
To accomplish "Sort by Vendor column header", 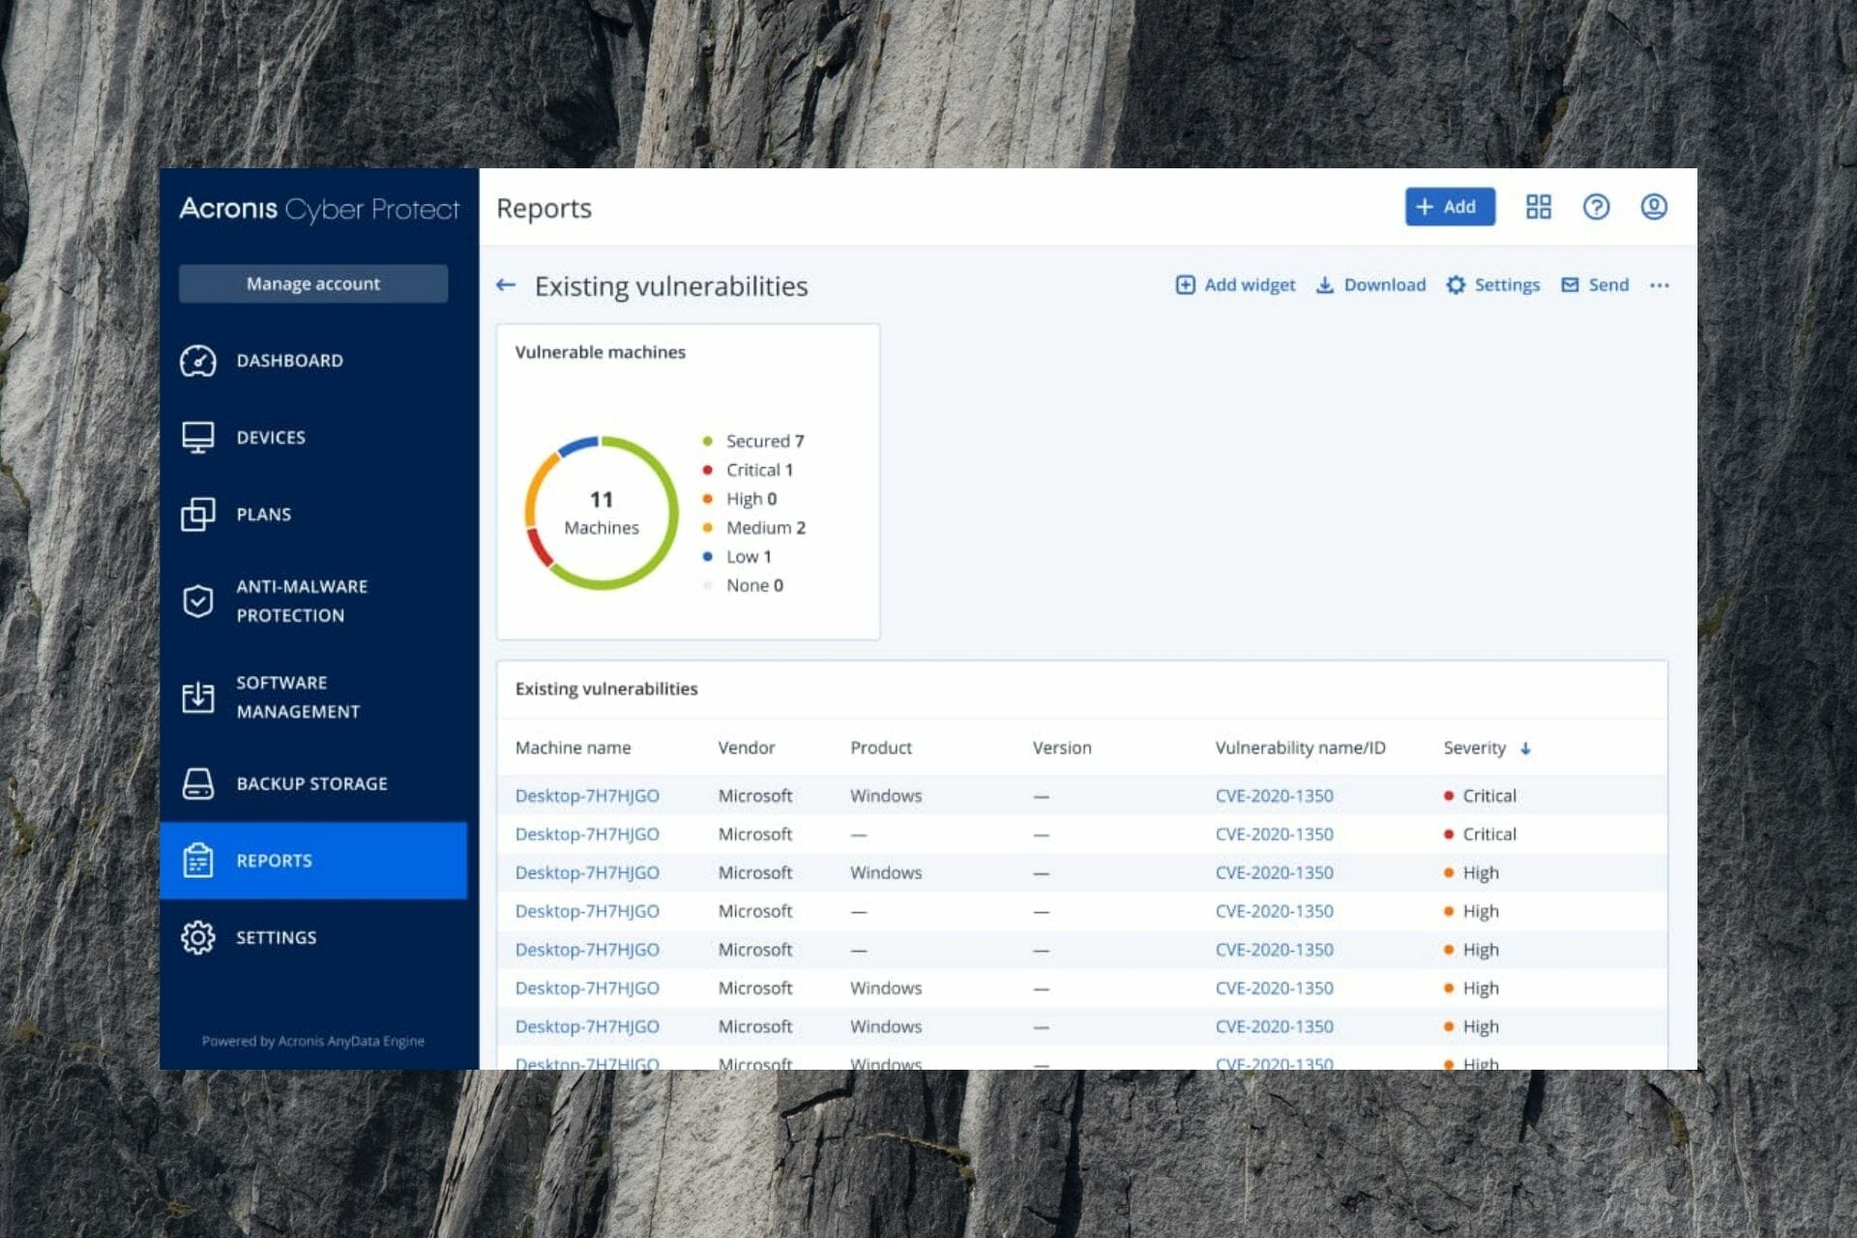I will click(x=746, y=748).
